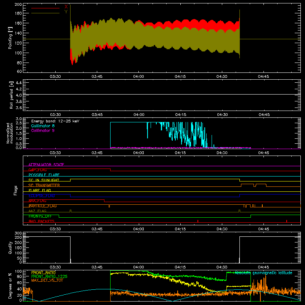Click the Roll period axis title
Image resolution: width=305 pixels, height=305 pixels.
click(11, 95)
